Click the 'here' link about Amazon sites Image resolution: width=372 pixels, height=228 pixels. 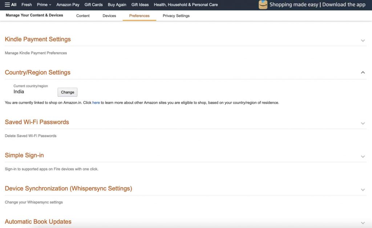point(96,103)
